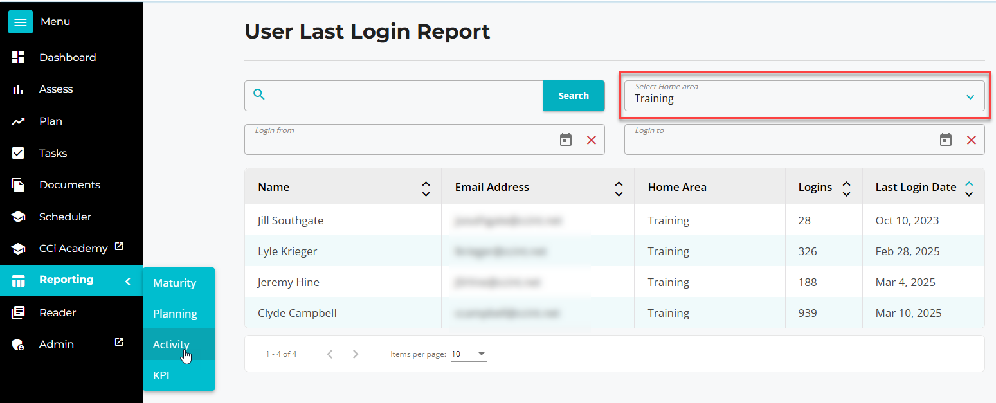Click the hamburger Menu icon

pyautogui.click(x=21, y=22)
